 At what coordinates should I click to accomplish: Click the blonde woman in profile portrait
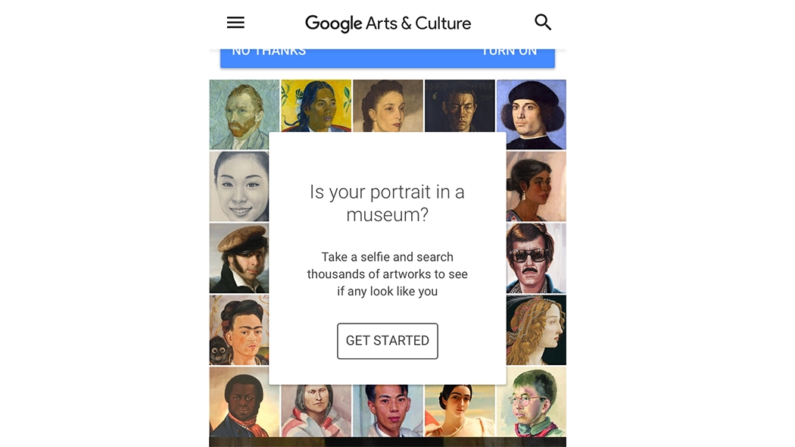click(x=536, y=330)
